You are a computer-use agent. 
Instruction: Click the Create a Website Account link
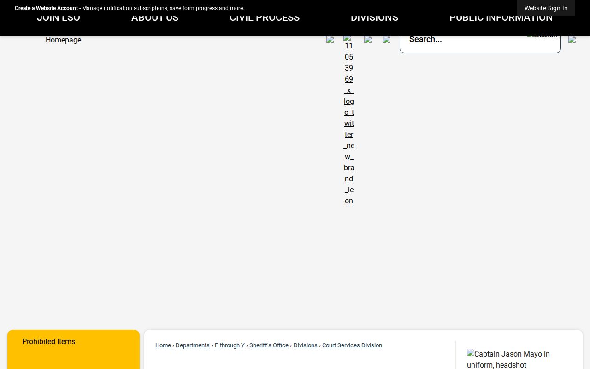46,8
